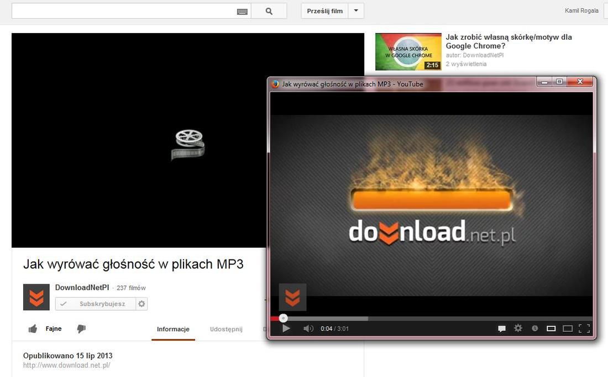Click the popup player's play button
The image size is (608, 377).
tap(286, 328)
